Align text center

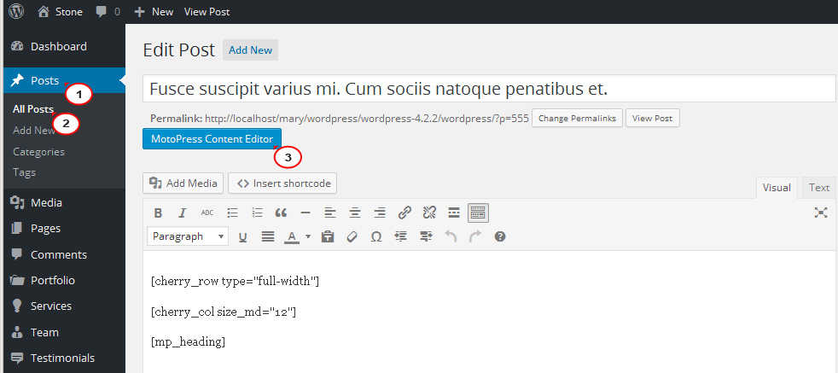click(x=355, y=213)
